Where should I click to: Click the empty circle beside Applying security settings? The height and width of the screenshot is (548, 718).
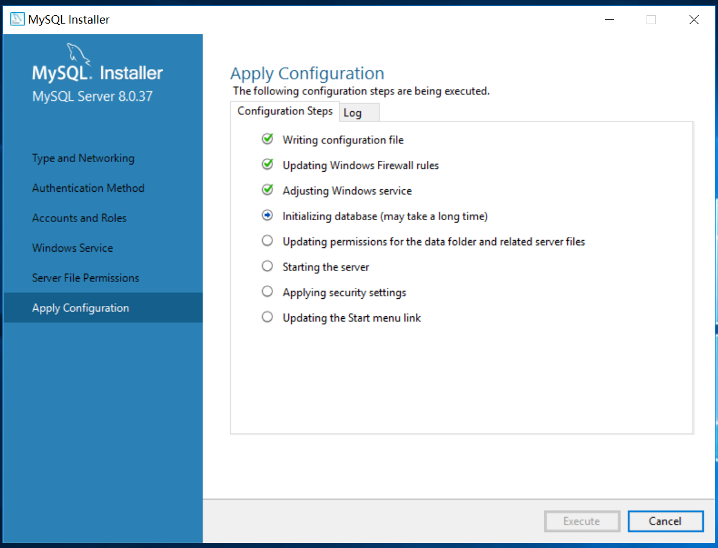point(268,292)
